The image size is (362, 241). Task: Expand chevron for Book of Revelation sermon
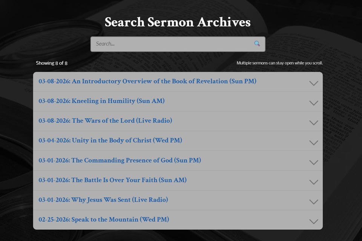(x=313, y=83)
